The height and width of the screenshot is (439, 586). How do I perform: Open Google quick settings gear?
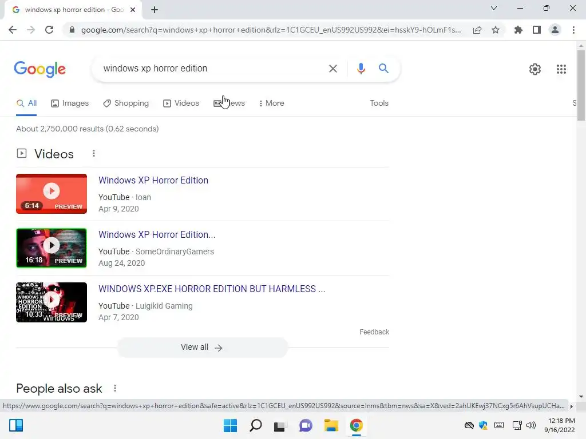click(535, 69)
